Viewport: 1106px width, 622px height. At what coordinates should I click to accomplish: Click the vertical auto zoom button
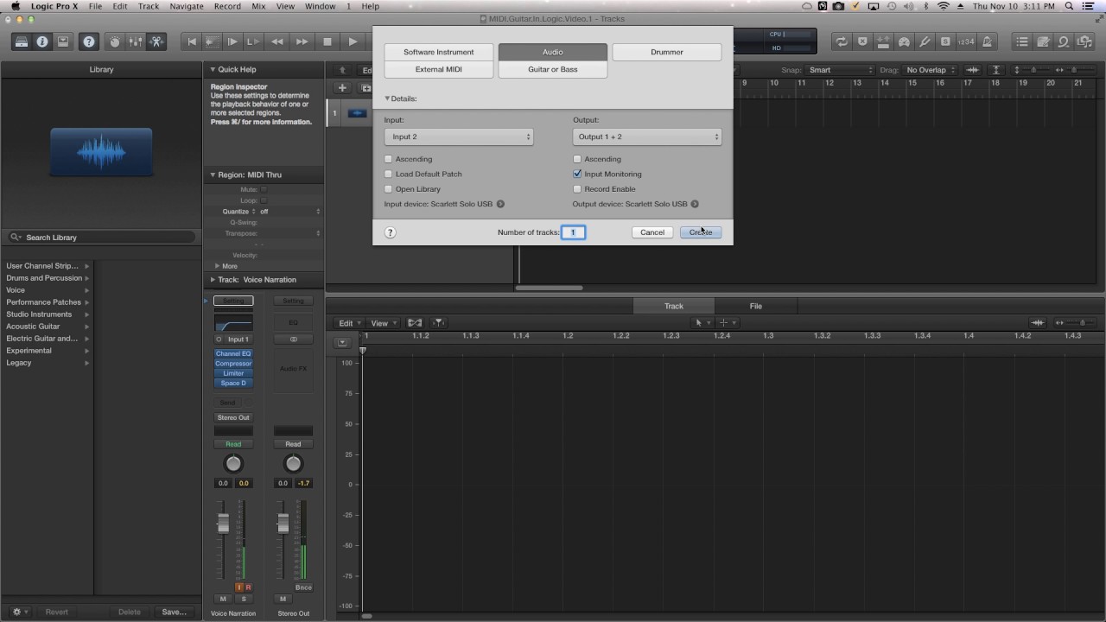(996, 70)
